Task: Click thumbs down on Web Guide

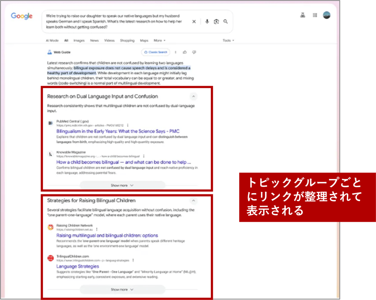Action: pyautogui.click(x=194, y=52)
